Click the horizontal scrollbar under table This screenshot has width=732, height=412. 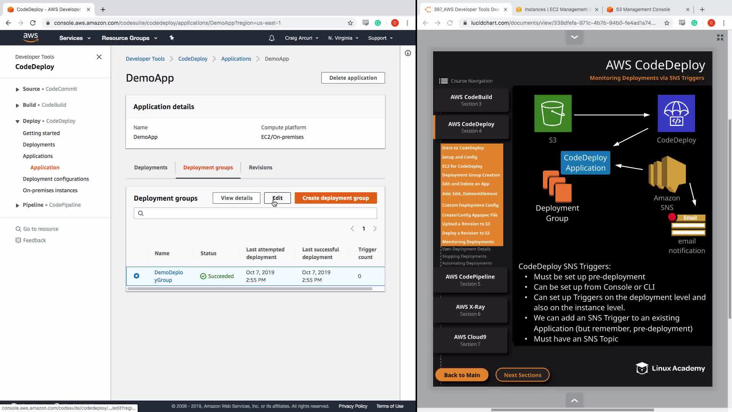pyautogui.click(x=250, y=289)
